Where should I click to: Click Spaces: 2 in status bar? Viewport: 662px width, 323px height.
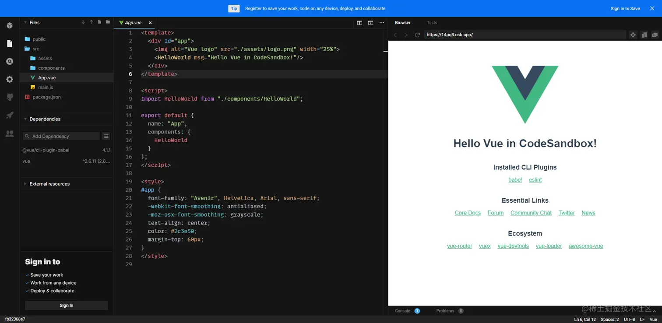click(610, 319)
